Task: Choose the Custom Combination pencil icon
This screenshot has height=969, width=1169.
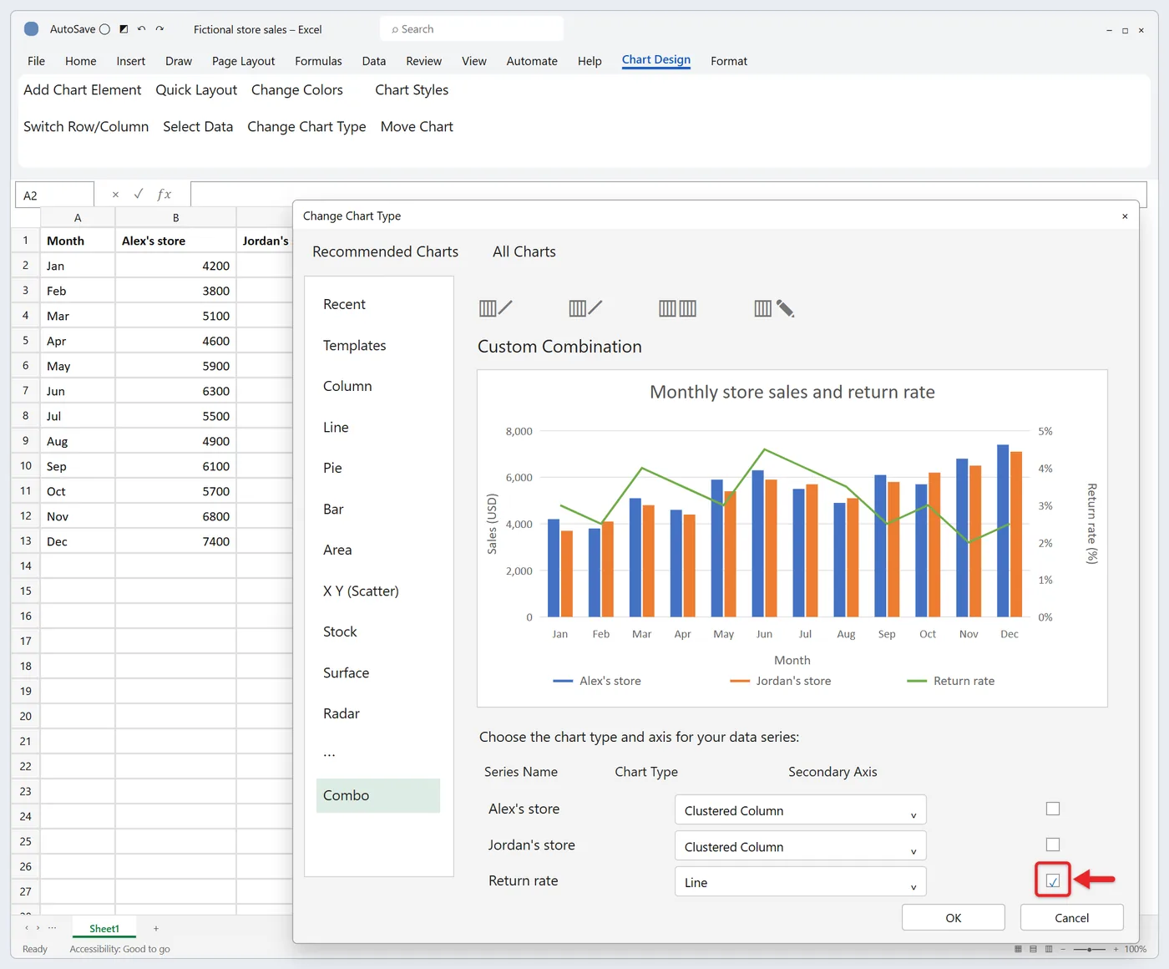Action: tap(774, 308)
